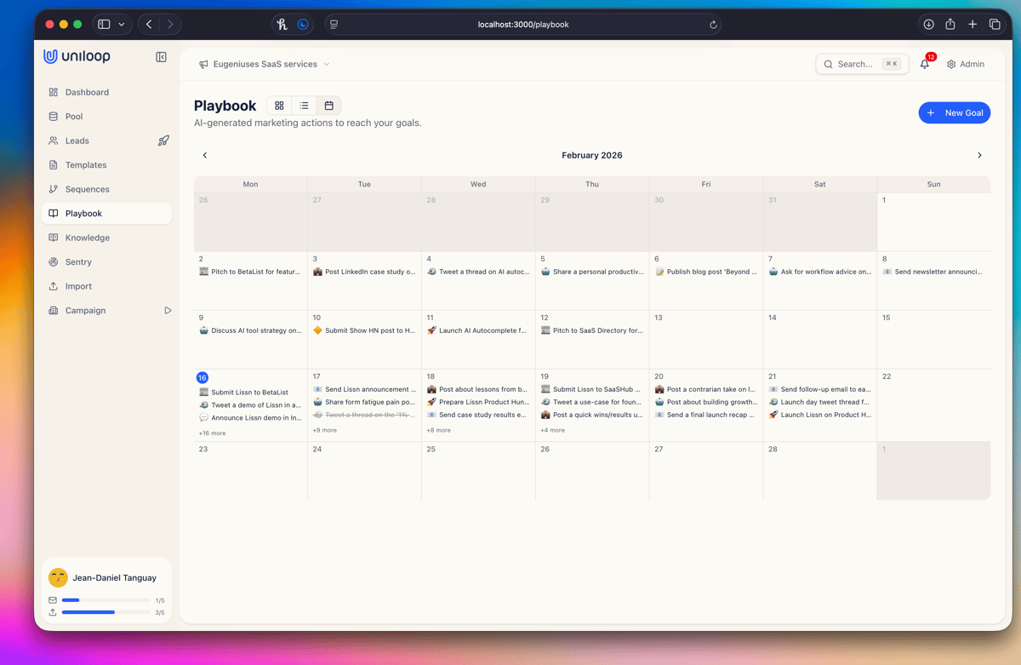Switch Playbook to list view
This screenshot has width=1021, height=665.
(304, 106)
